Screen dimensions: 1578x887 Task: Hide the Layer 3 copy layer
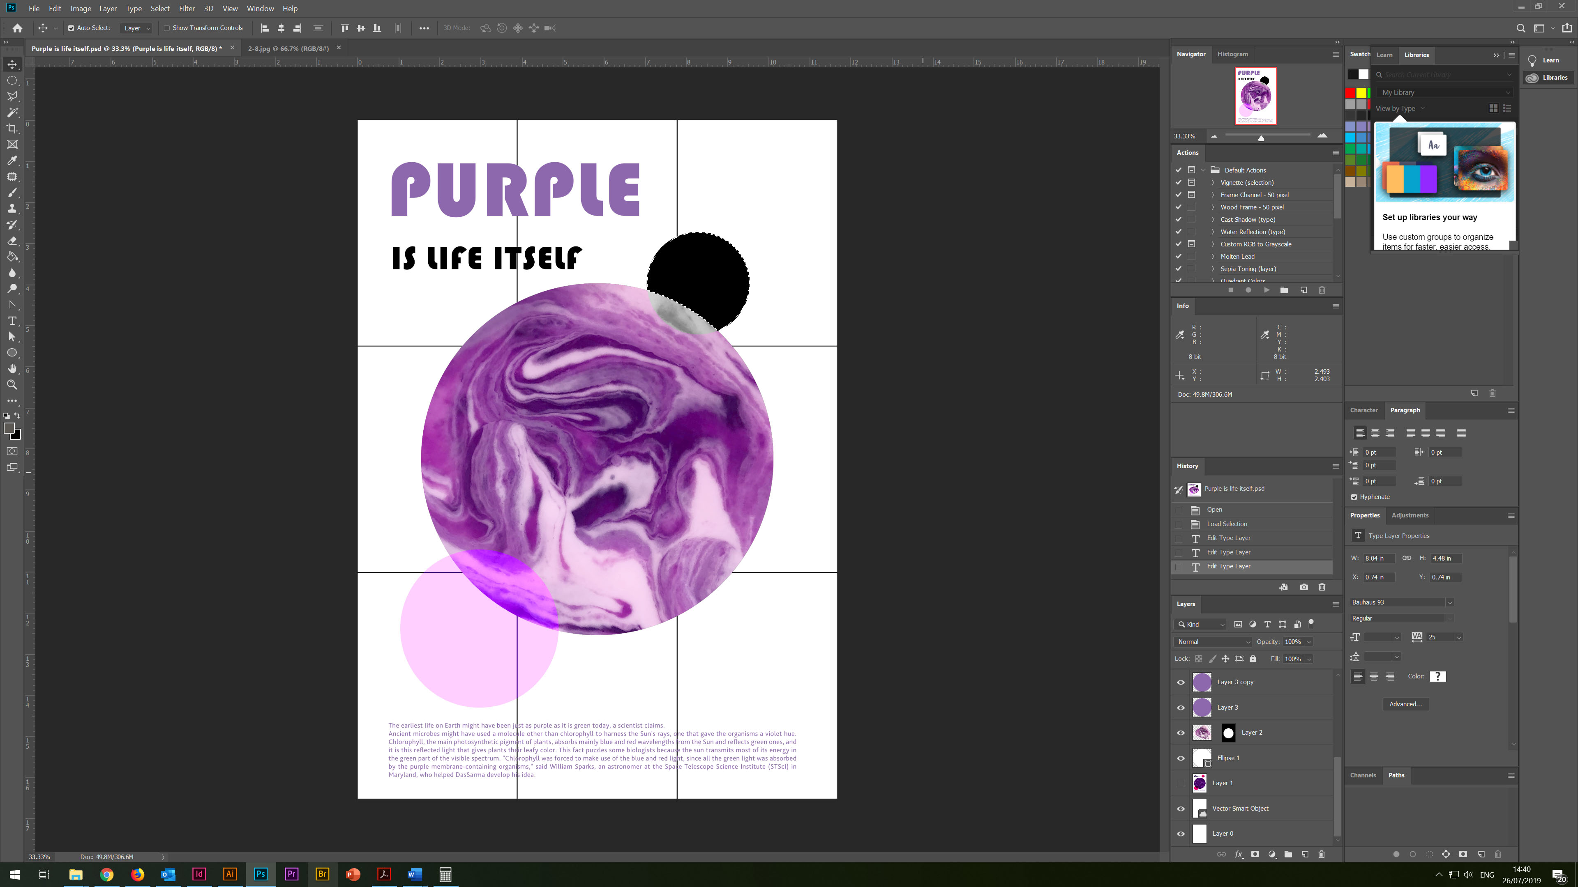click(1181, 682)
